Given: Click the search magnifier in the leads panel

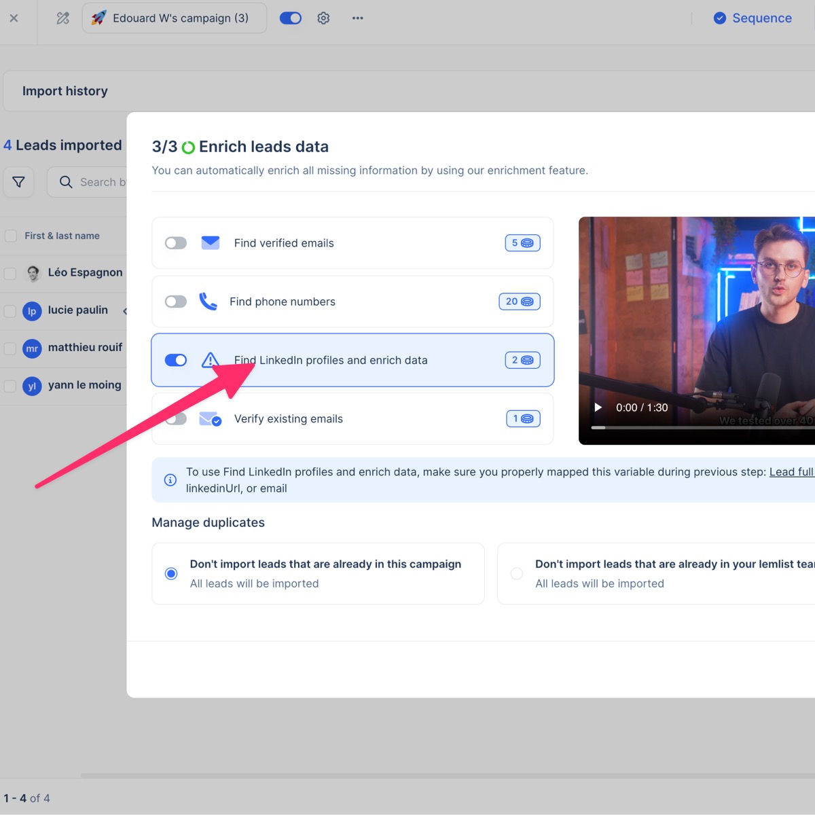Looking at the screenshot, I should [65, 182].
